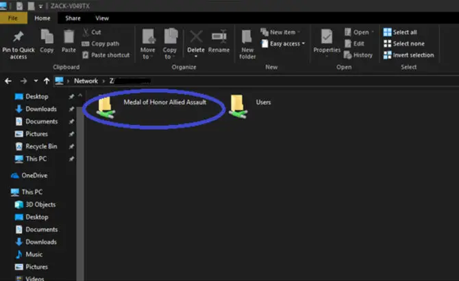Click the Rename ribbon button
Image resolution: width=459 pixels, height=281 pixels.
coord(219,41)
